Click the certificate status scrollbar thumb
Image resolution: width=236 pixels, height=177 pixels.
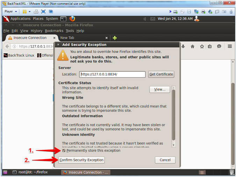coord(173,115)
